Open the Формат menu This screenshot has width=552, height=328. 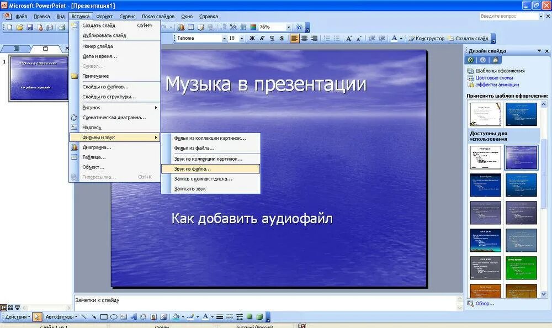tap(104, 16)
